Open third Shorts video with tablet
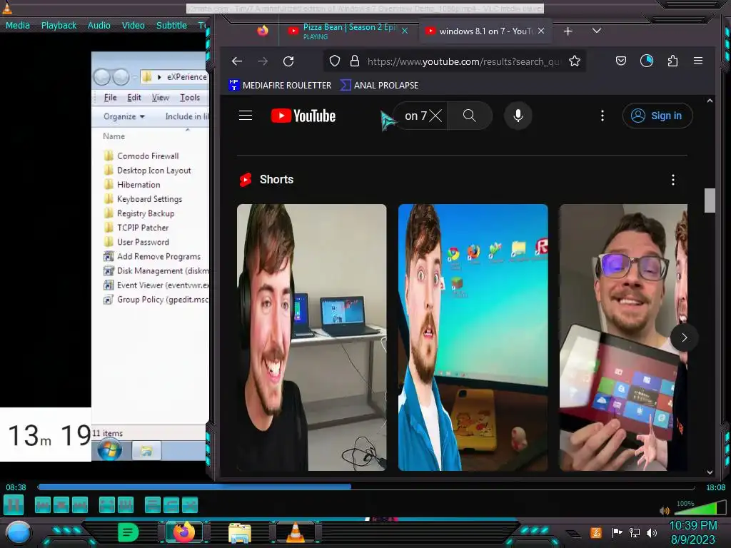Image resolution: width=731 pixels, height=548 pixels. (x=623, y=338)
